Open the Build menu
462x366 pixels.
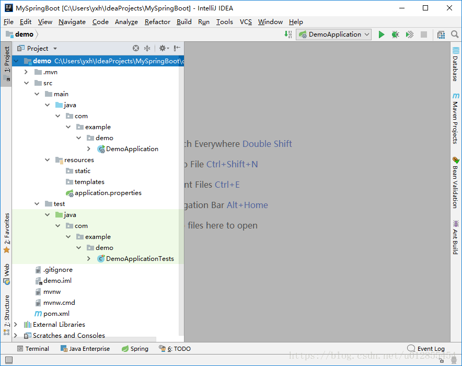(184, 22)
